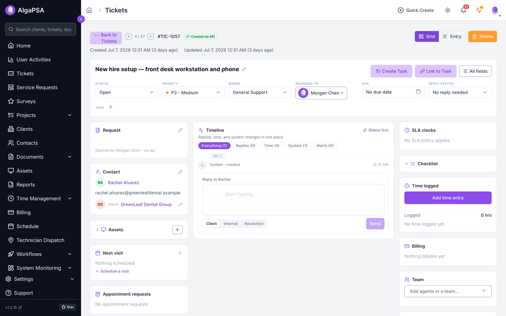The width and height of the screenshot is (506, 316).
Task: Open Technician Dispatch in sidebar
Action: click(40, 240)
